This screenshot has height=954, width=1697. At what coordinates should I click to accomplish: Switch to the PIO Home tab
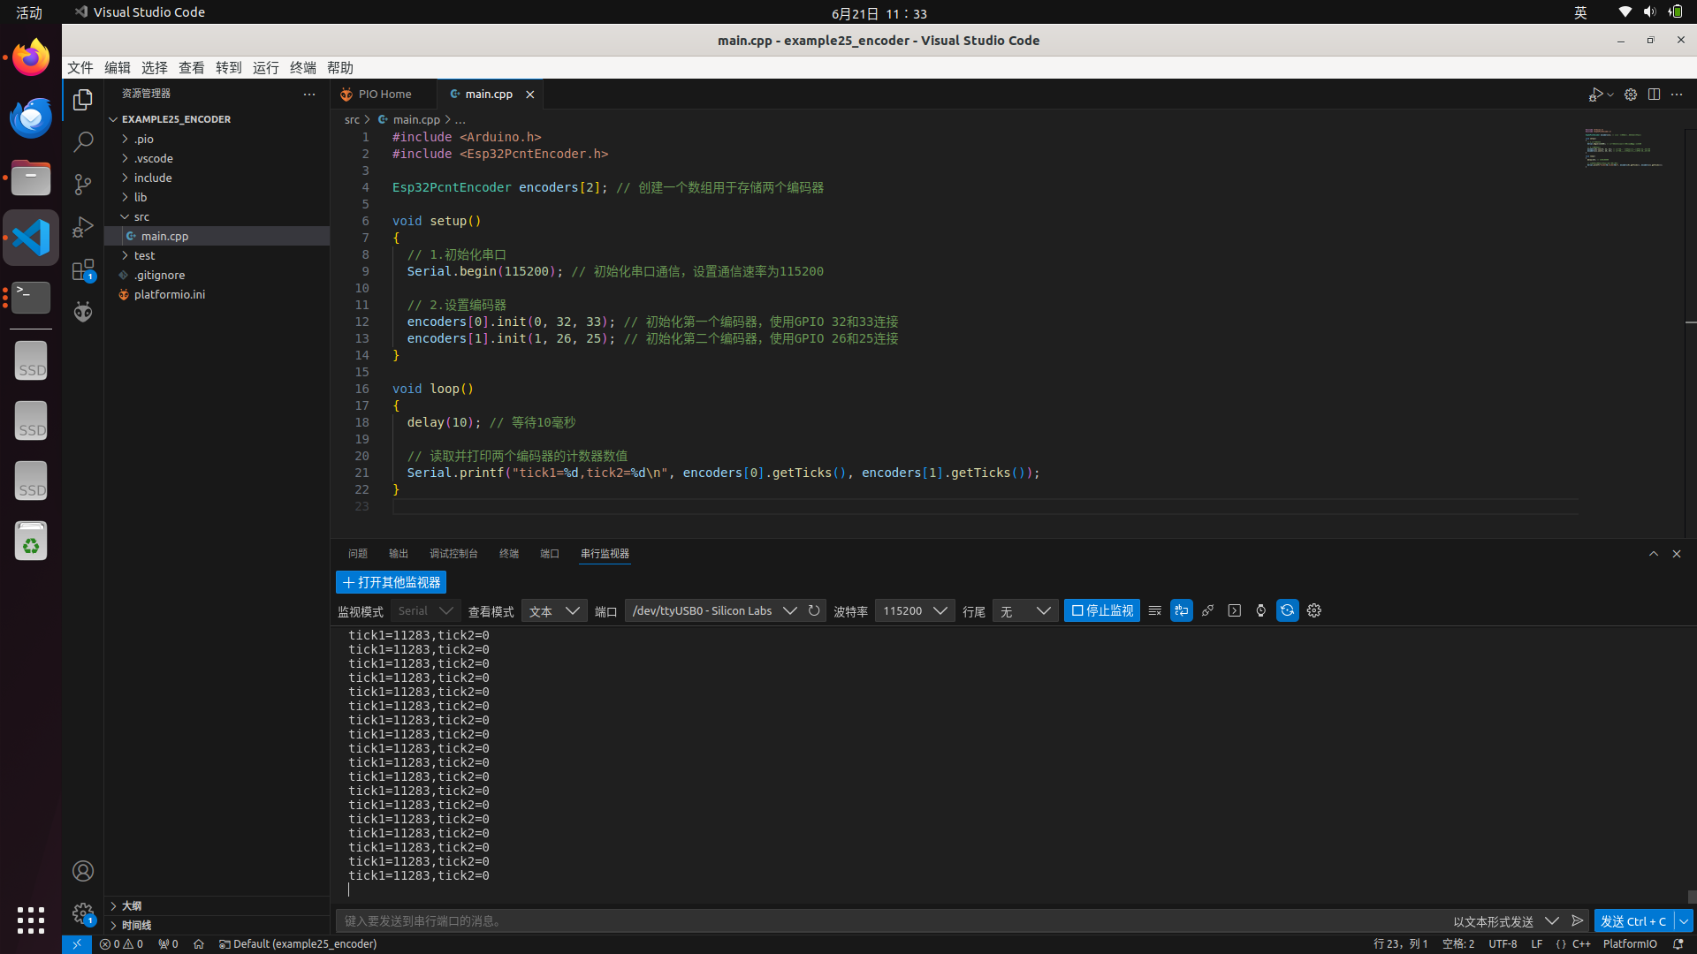click(x=384, y=95)
